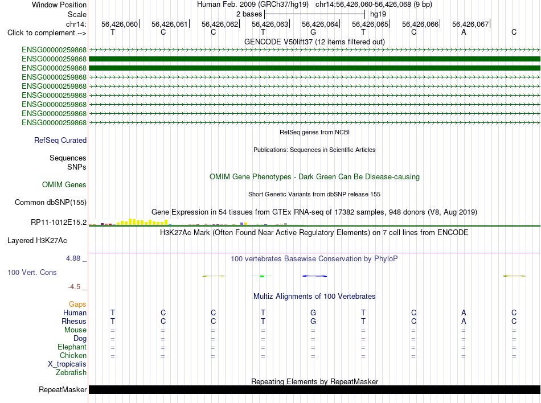Image resolution: width=541 pixels, height=403 pixels.
Task: Click the Scale track label
Action: (x=77, y=14)
